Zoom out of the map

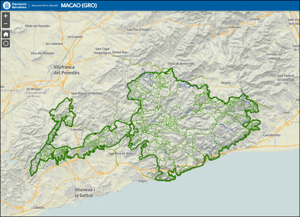click(x=6, y=24)
